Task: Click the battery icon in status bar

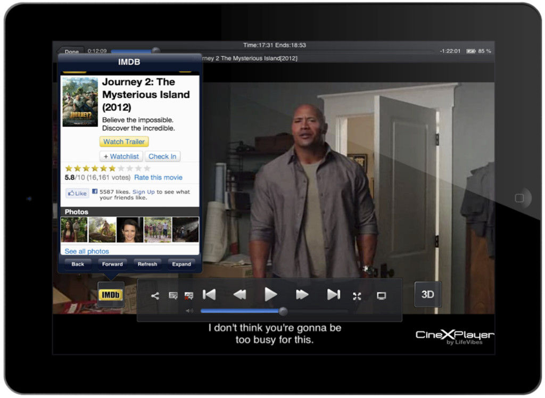Action: pos(470,51)
